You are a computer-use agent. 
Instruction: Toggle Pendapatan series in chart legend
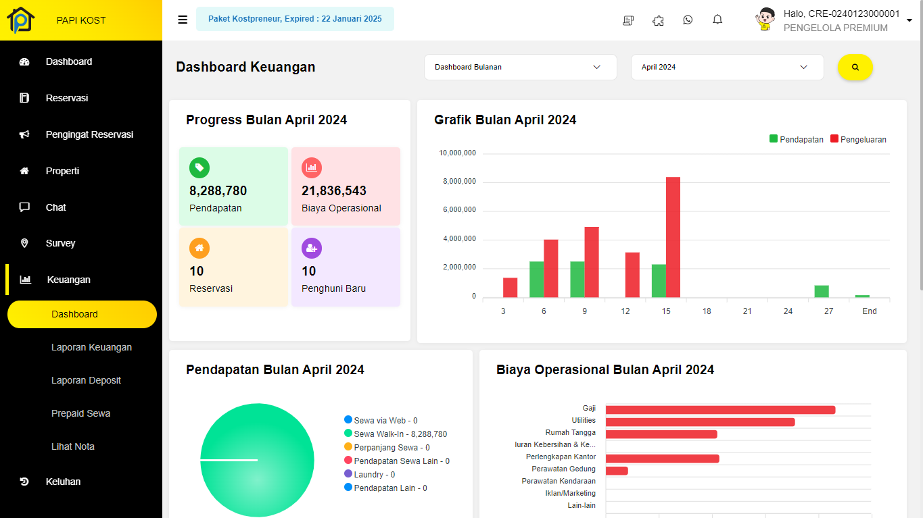796,140
